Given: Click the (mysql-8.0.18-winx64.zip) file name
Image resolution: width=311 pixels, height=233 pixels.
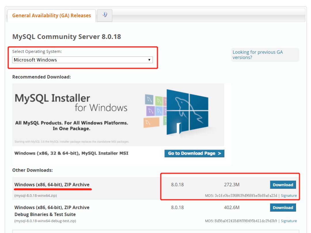Looking at the screenshot, I should tap(36, 196).
